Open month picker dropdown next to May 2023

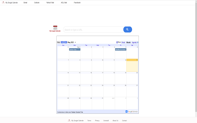75,42
